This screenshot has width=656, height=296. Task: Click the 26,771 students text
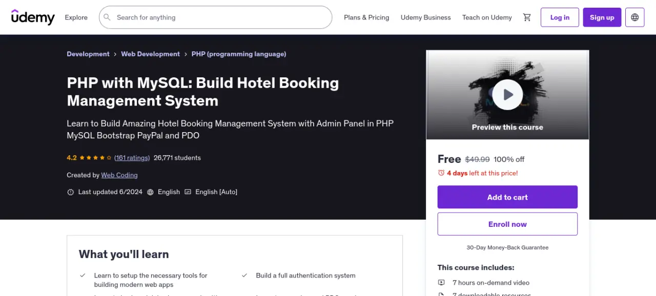click(x=177, y=158)
